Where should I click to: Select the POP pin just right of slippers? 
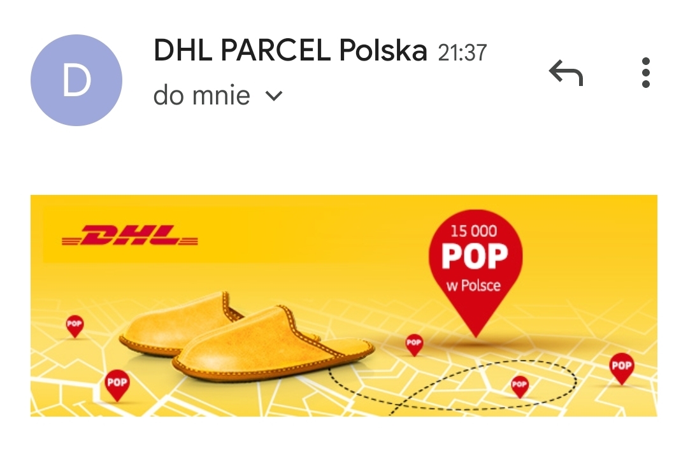point(414,345)
